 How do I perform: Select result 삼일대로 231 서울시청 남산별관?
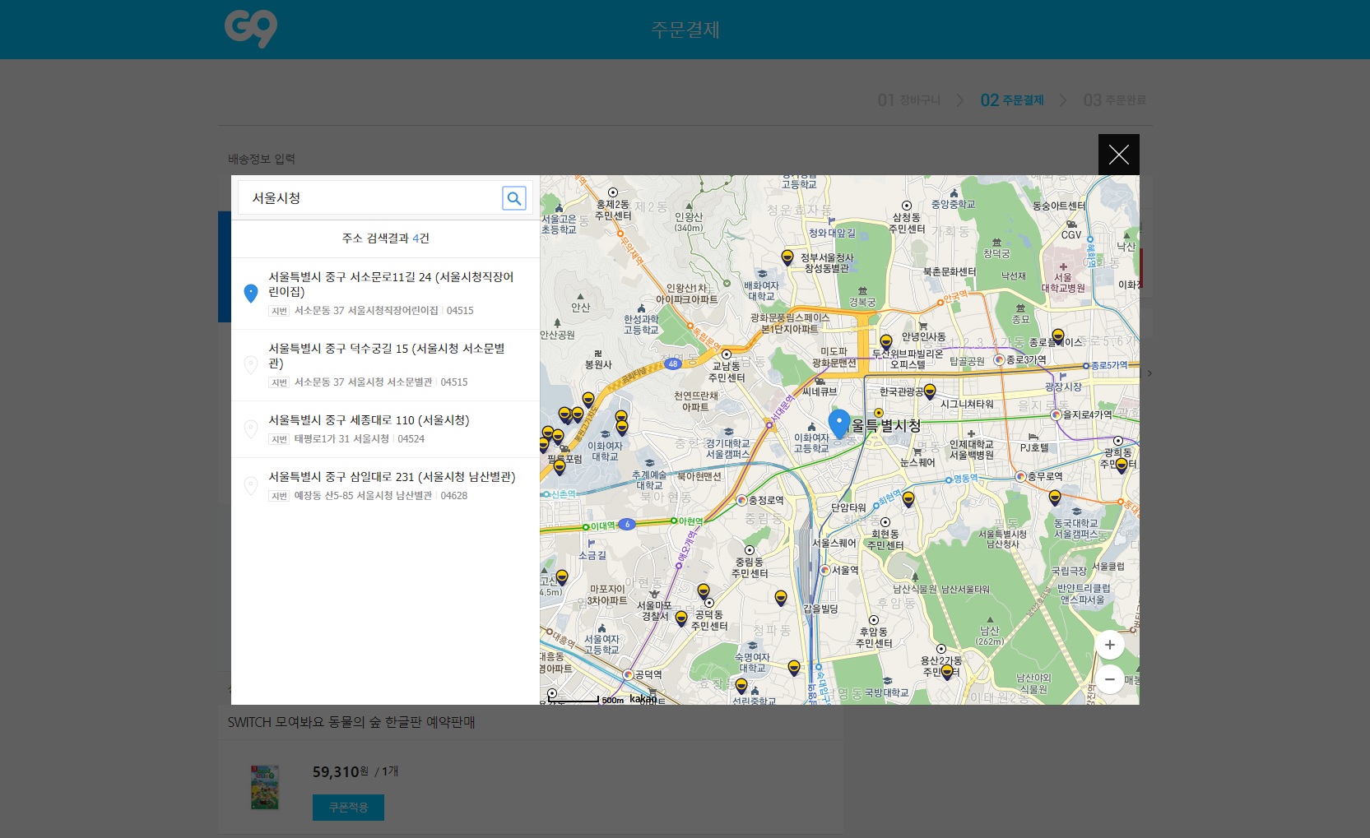[x=385, y=486]
